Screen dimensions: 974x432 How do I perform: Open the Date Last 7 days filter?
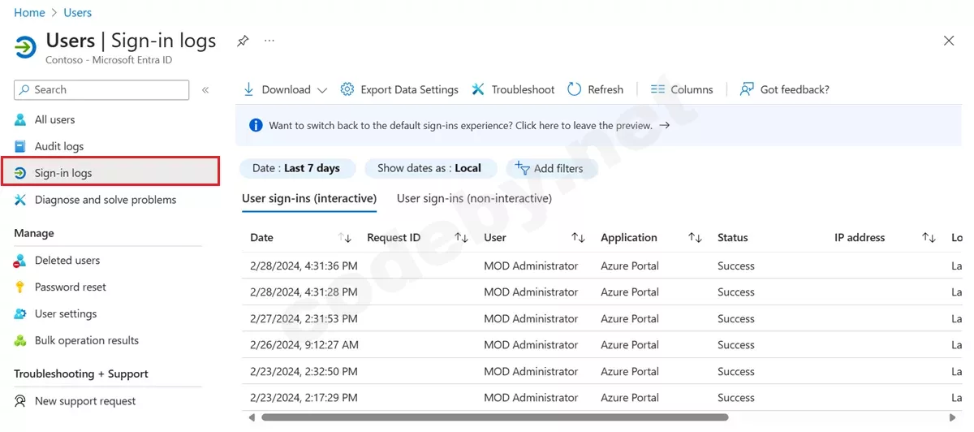(295, 168)
